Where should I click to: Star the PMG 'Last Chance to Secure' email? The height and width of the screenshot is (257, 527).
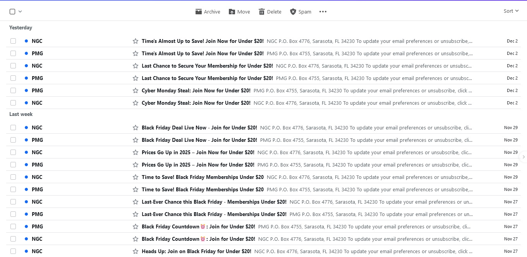point(136,78)
